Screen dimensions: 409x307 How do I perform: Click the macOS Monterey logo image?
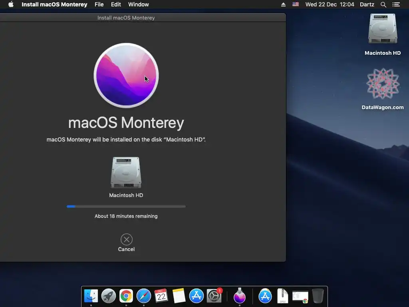tap(126, 76)
